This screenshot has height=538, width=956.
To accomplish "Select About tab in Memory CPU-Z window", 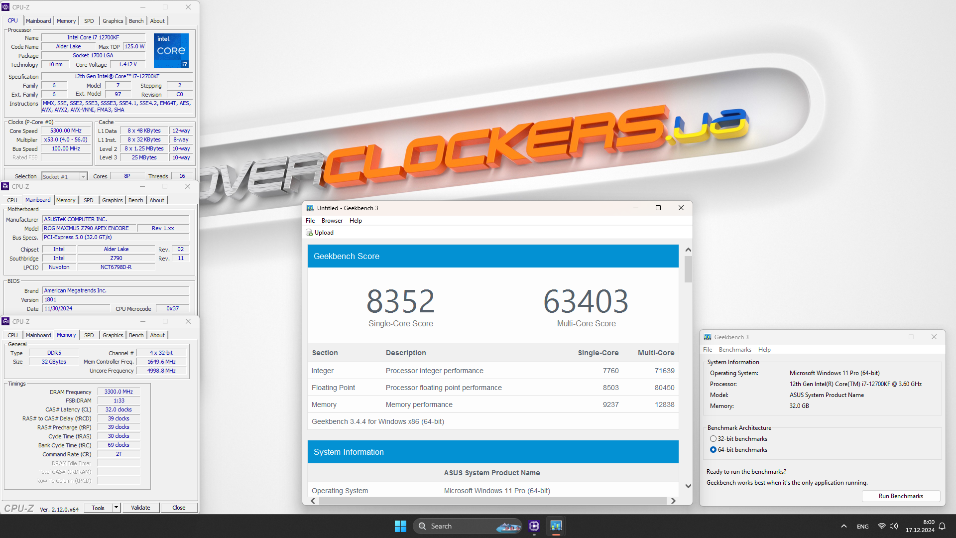I will coord(157,335).
